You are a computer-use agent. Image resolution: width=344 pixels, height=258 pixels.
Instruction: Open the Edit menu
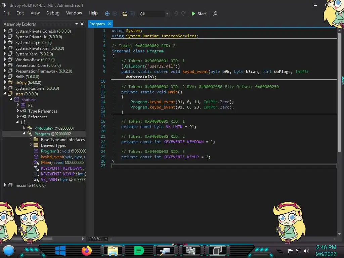pos(20,13)
